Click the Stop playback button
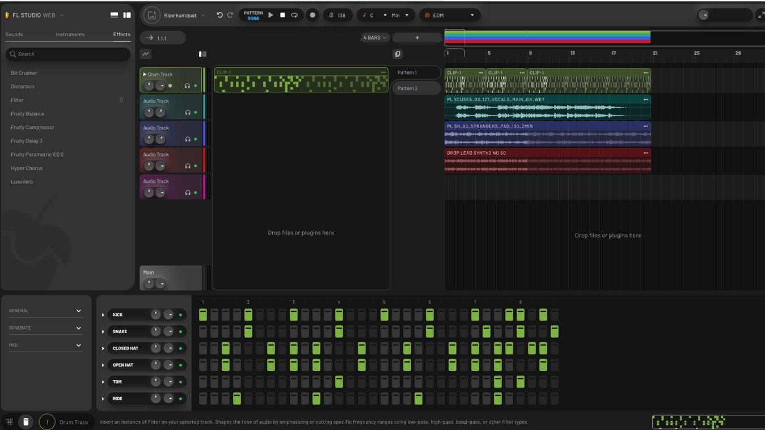This screenshot has height=430, width=765. point(282,15)
